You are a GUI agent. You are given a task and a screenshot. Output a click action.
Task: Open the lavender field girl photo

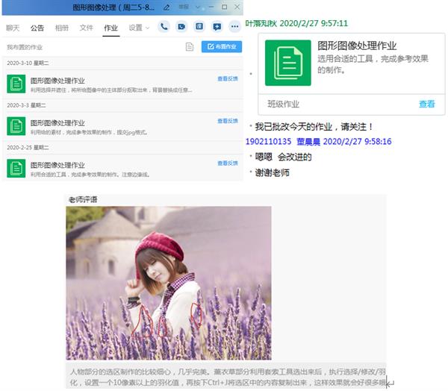[x=168, y=284]
